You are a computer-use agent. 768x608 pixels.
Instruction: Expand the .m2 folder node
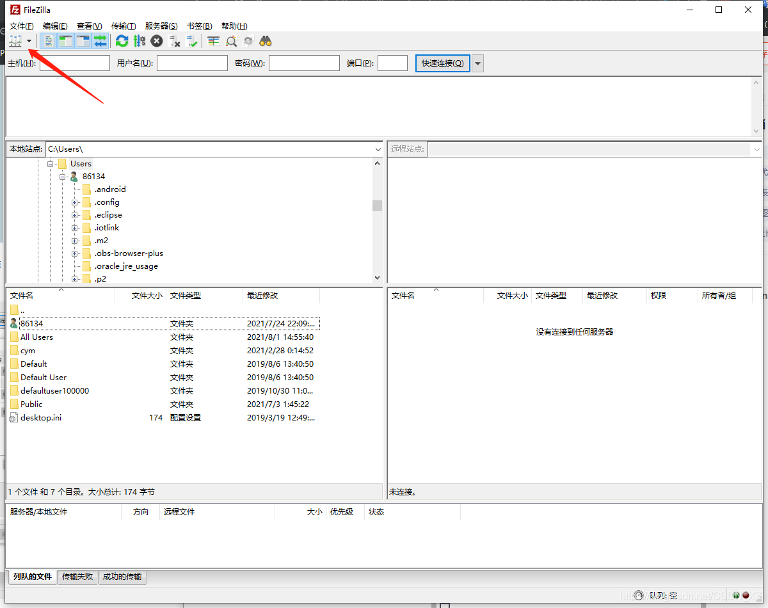(x=75, y=241)
